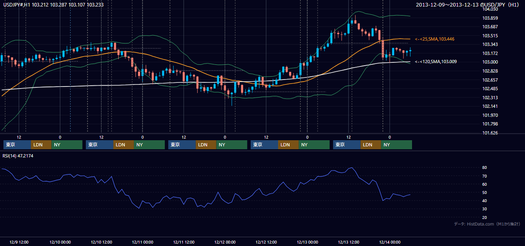Click the データ: HistData.com source credit

tap(487, 224)
